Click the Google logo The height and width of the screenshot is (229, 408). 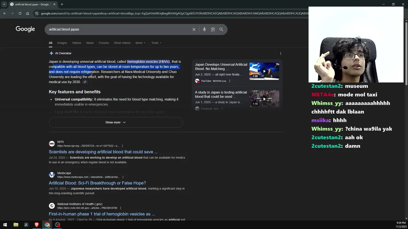[25, 29]
